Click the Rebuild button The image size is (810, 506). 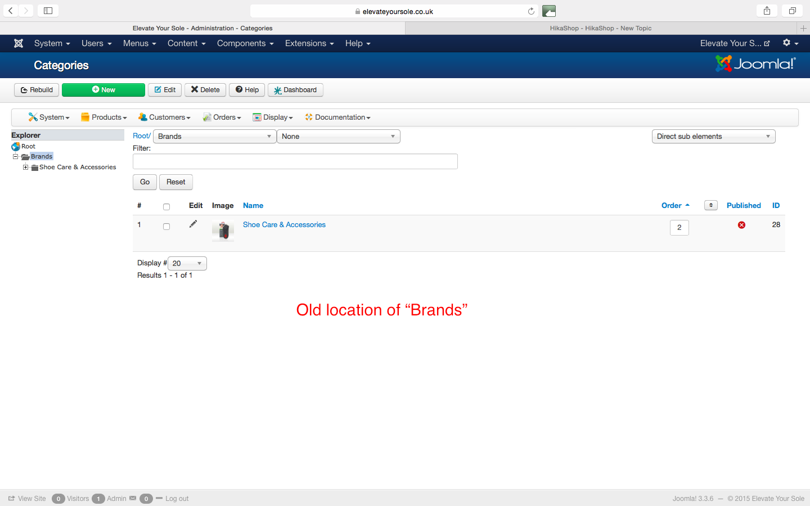tap(37, 90)
